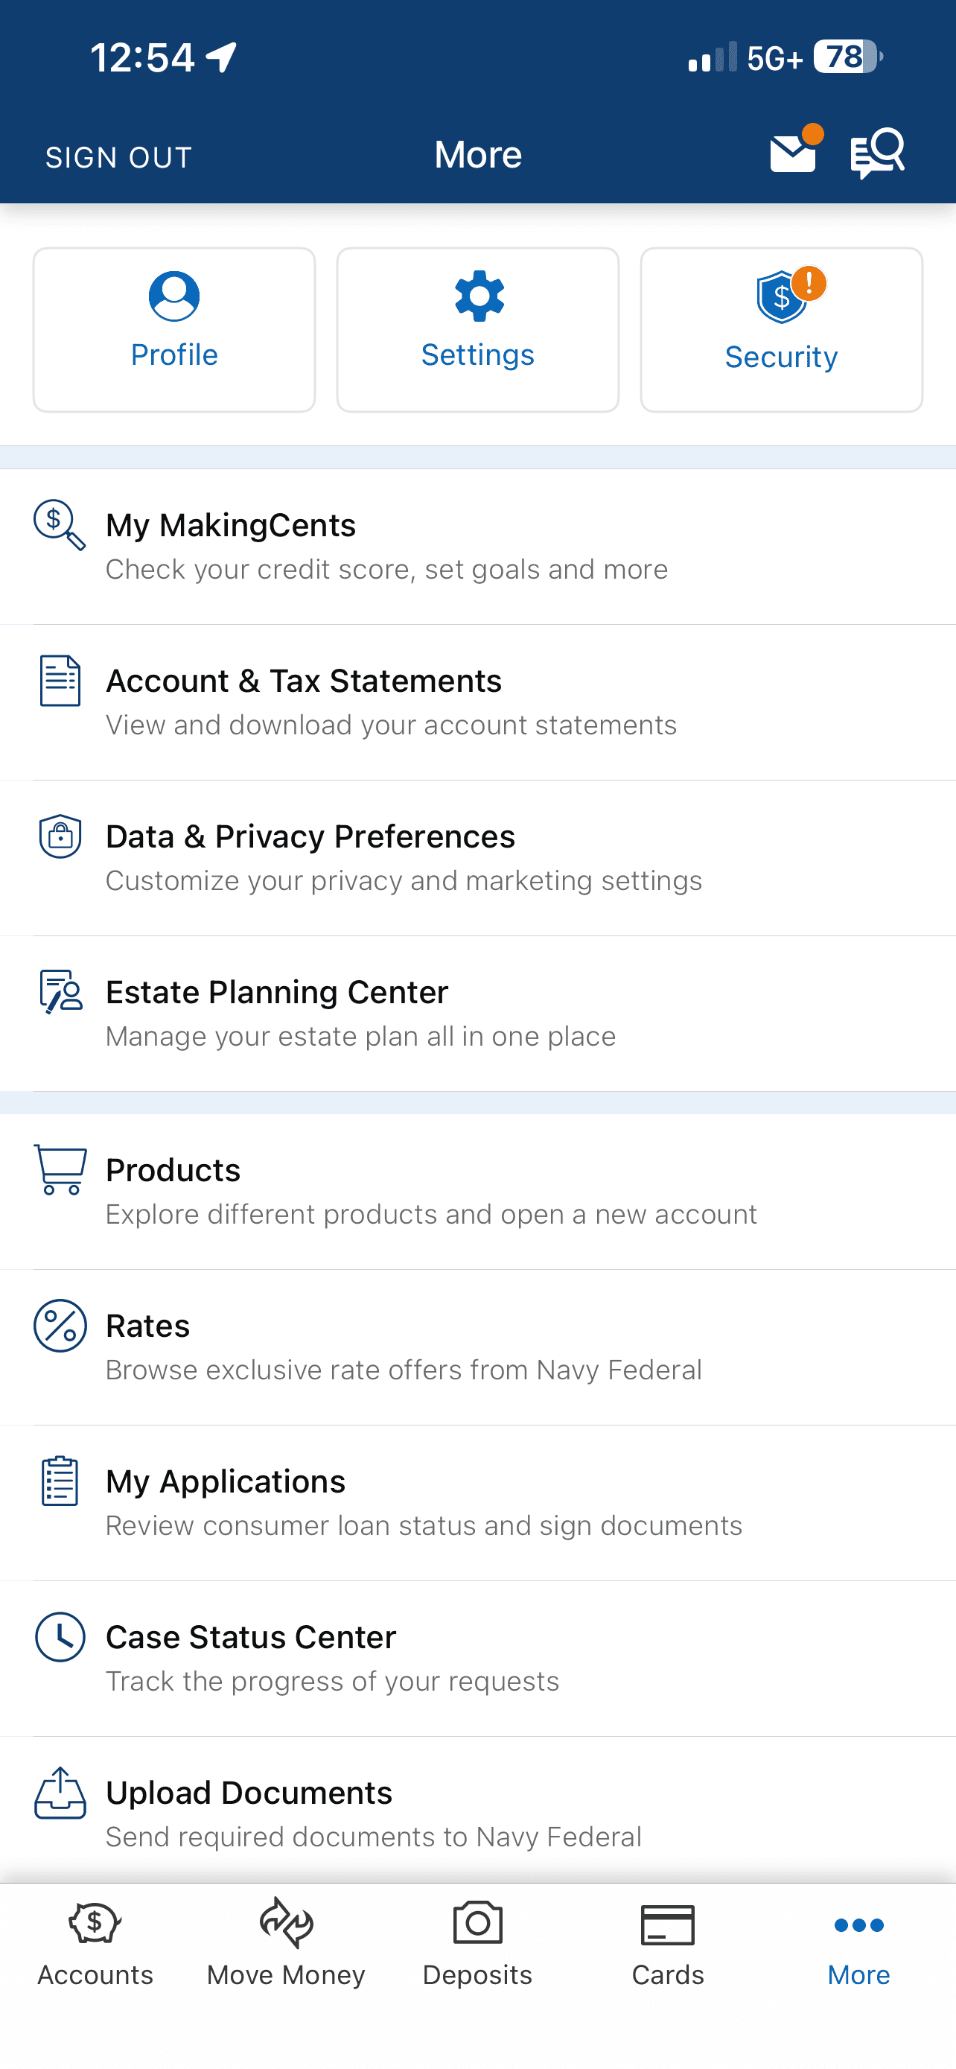Tap the Data & Privacy lock icon

coord(60,836)
